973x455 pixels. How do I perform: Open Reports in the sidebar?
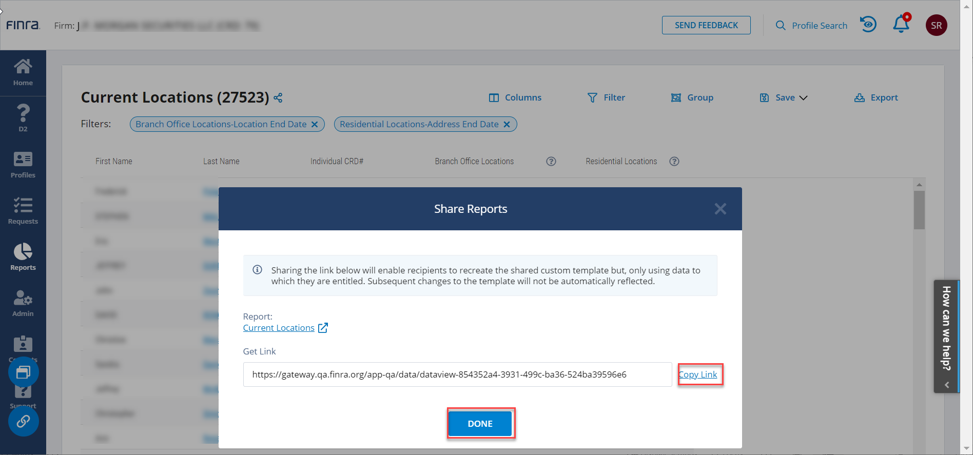click(23, 258)
